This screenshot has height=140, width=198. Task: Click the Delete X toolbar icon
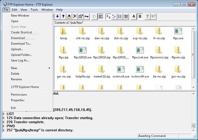[75, 16]
